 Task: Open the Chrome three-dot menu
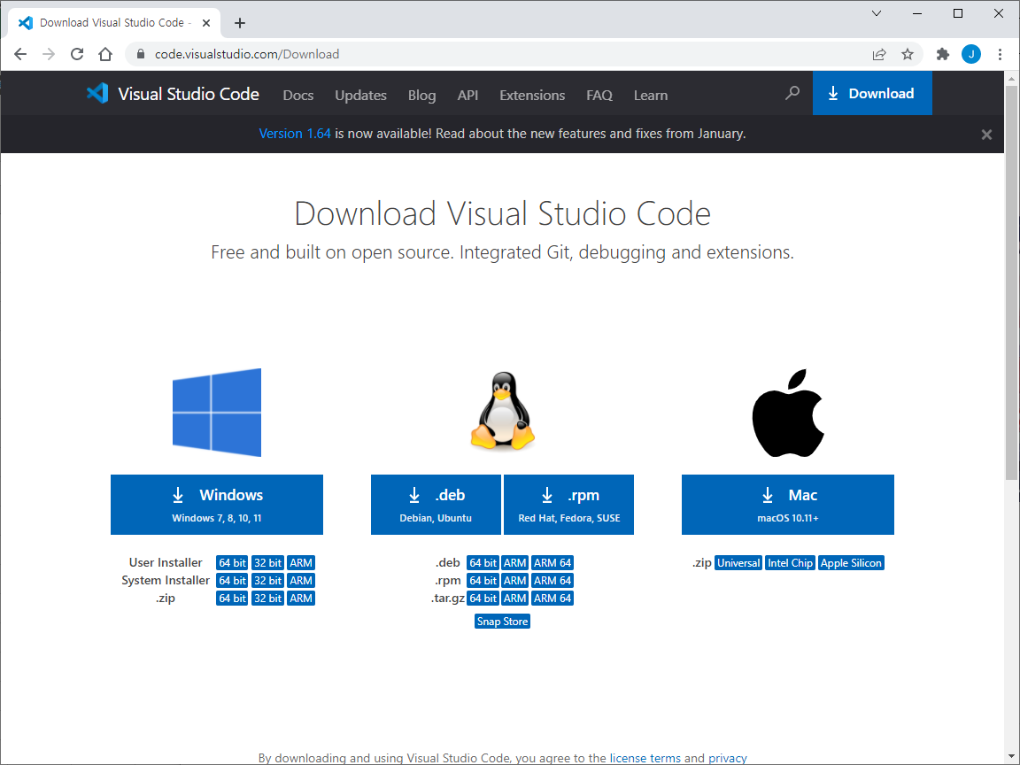click(1000, 54)
